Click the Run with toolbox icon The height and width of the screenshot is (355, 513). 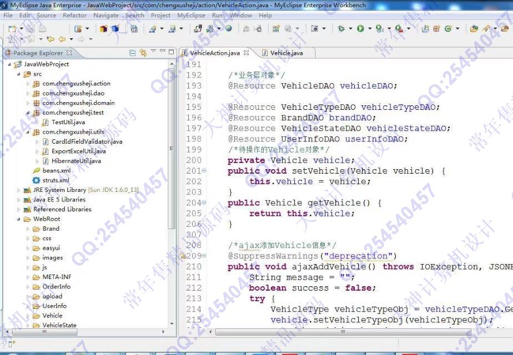point(399,29)
